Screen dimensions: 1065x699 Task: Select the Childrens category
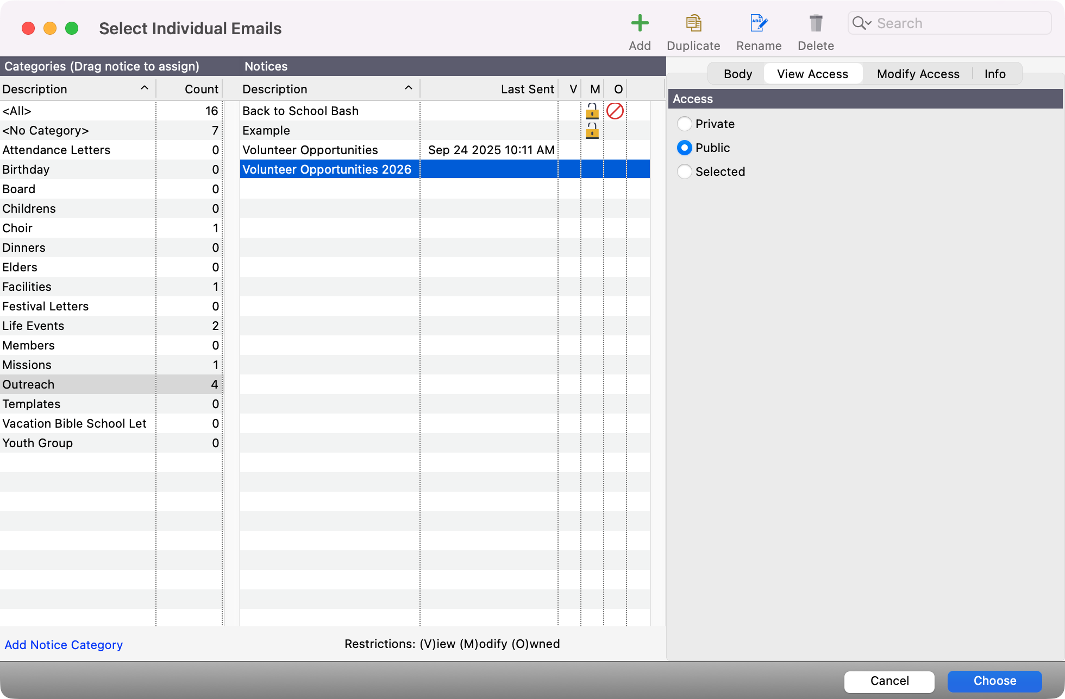pos(111,208)
